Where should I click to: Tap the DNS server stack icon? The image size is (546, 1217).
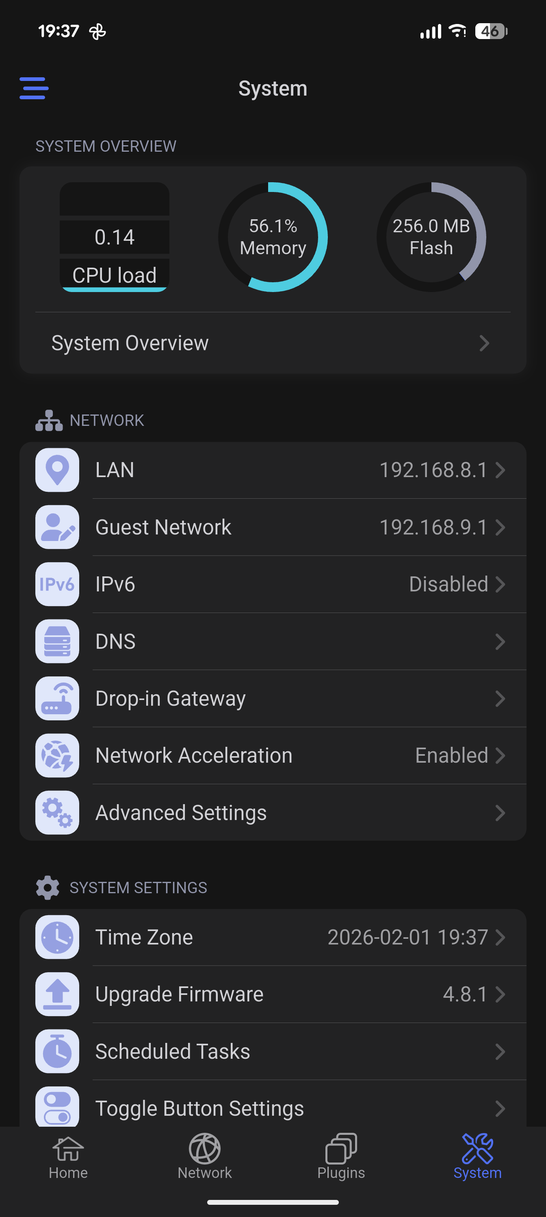[57, 641]
